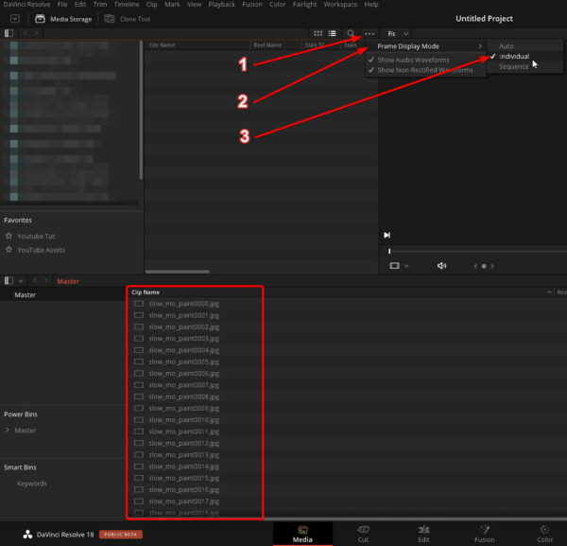
Task: Click File Name column header
Action: (x=162, y=45)
